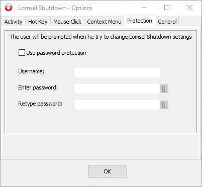Enable the Use password protection checkbox
The height and width of the screenshot is (187, 202).
click(x=22, y=53)
